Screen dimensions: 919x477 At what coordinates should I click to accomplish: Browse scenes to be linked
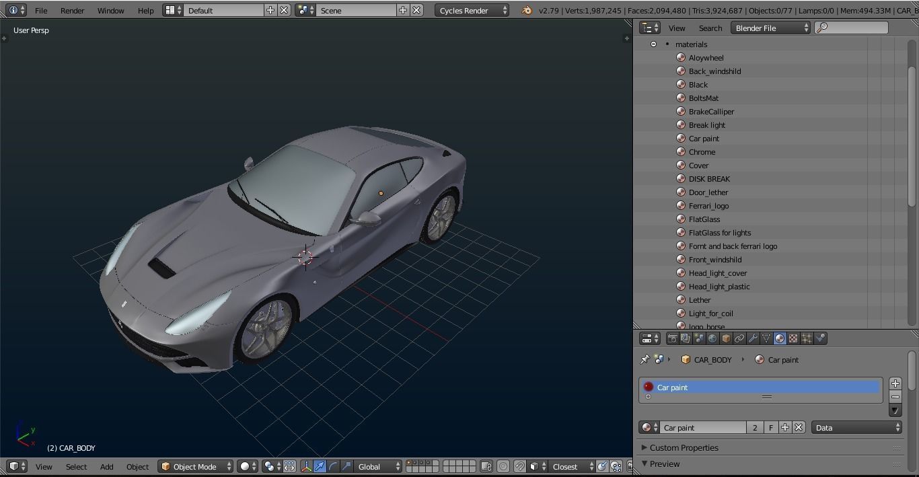pos(305,10)
